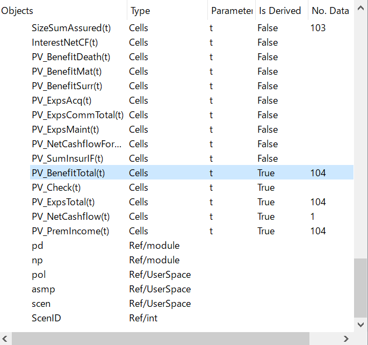Image resolution: width=368 pixels, height=345 pixels.
Task: Select the PV_ExpsAcq(t) cells object
Action: click(62, 100)
